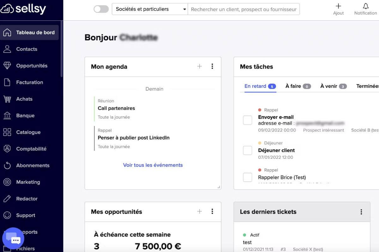379x252 pixels.
Task: Mark the Déjeuner client task as done
Action: click(248, 150)
